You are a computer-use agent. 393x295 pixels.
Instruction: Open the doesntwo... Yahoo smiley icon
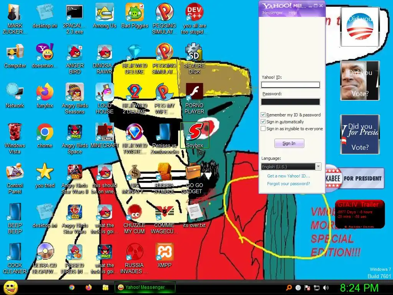pyautogui.click(x=45, y=56)
